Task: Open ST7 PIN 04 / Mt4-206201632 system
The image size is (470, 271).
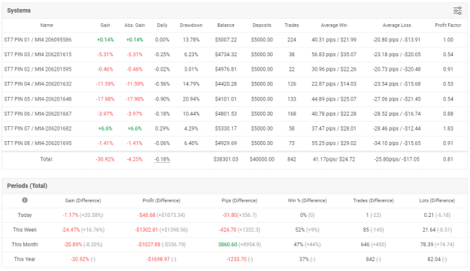Action: click(38, 84)
